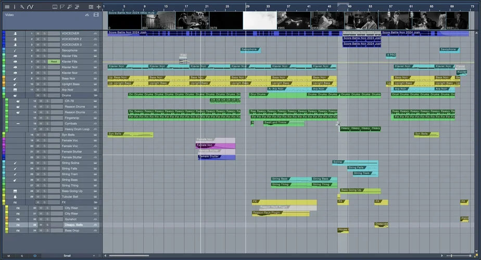Open the track list hamburger icon
Image resolution: width=481 pixels, height=260 pixels.
7,7
